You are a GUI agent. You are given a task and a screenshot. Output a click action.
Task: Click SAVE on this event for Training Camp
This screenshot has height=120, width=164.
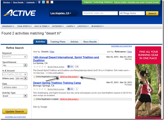point(69,99)
